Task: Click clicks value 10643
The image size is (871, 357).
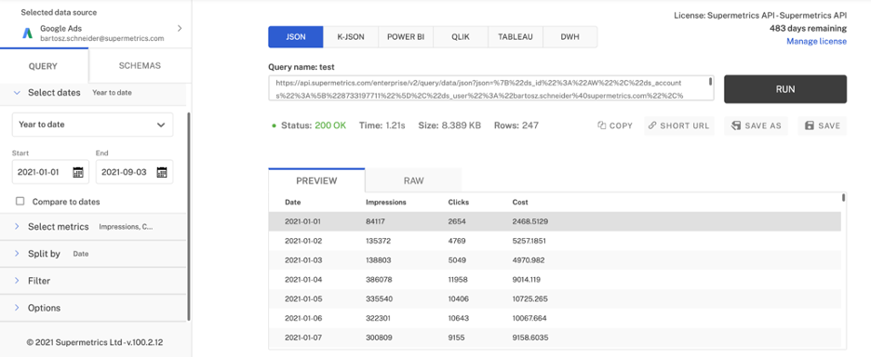Action: click(459, 318)
